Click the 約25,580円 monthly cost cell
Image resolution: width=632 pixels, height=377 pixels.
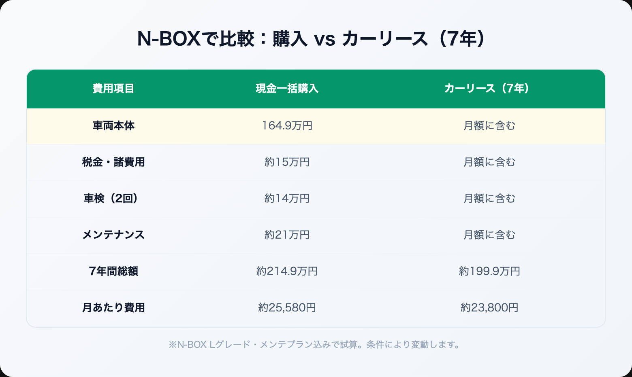287,308
